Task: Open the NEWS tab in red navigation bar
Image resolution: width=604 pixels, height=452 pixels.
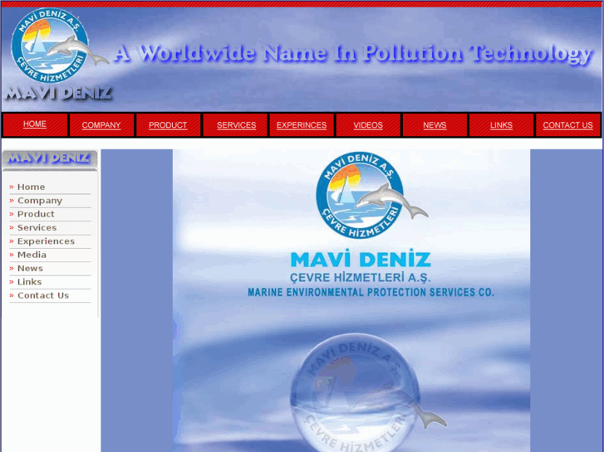Action: 435,125
